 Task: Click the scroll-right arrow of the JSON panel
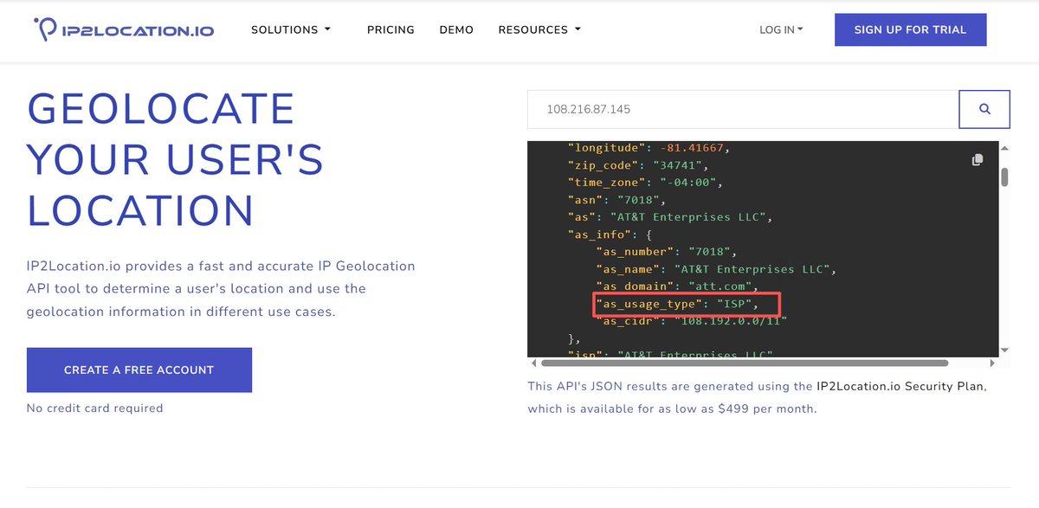tap(992, 363)
